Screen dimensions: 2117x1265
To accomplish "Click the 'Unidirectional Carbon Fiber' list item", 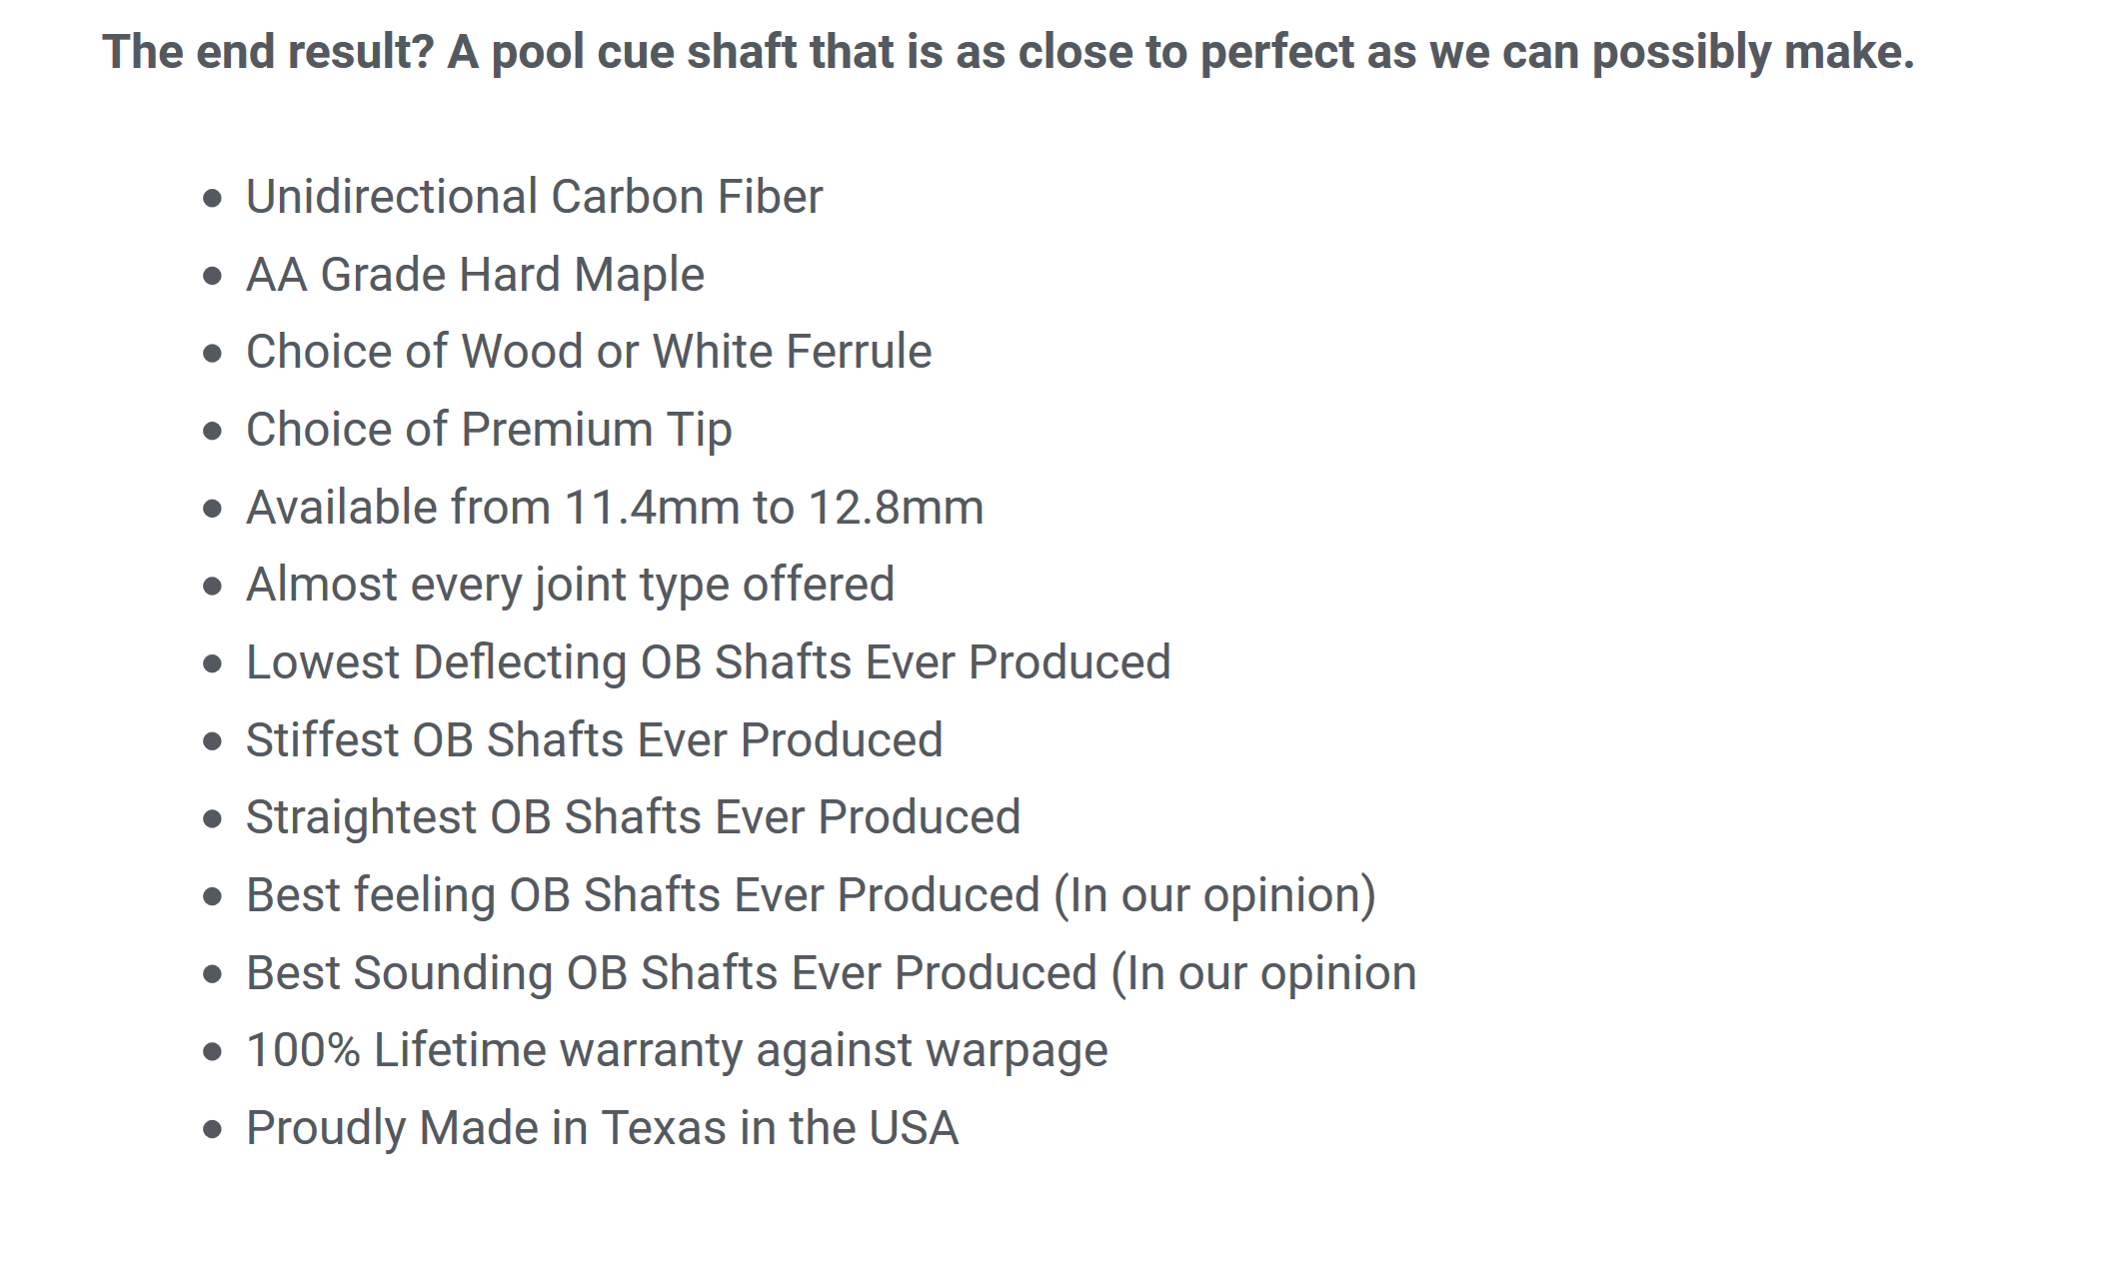I will tap(534, 197).
